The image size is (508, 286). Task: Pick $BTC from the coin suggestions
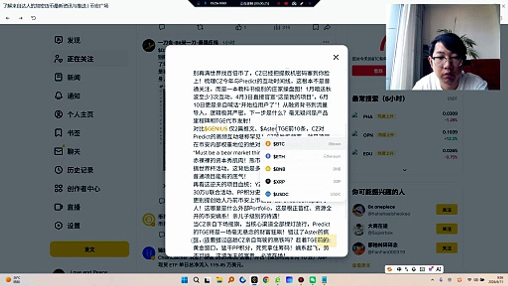point(304,144)
